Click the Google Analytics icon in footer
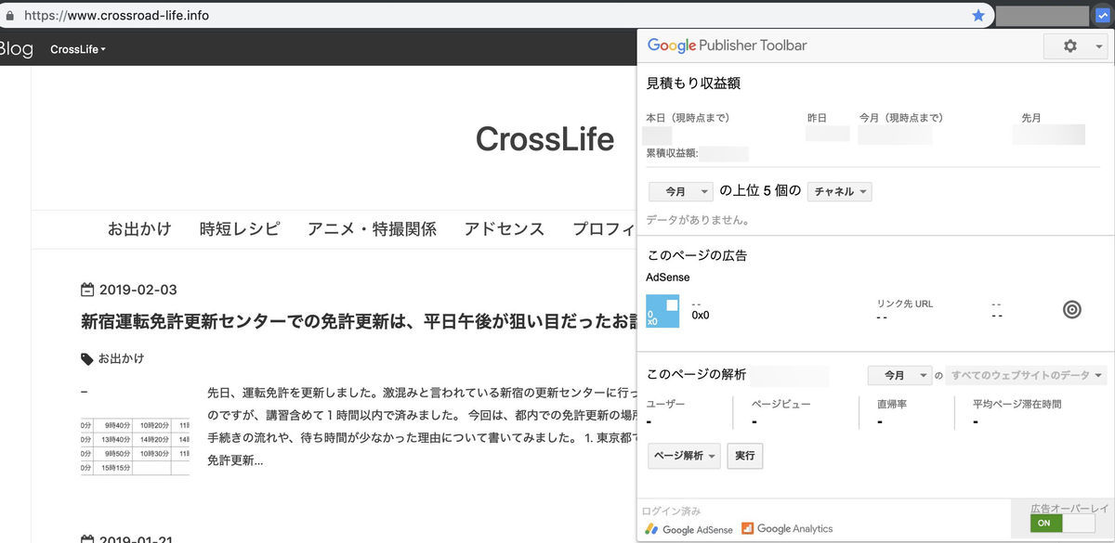Viewport: 1115px width, 543px height. pos(748,528)
